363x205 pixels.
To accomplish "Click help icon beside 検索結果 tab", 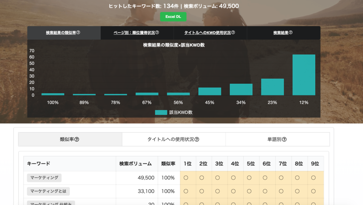I will click(x=291, y=32).
